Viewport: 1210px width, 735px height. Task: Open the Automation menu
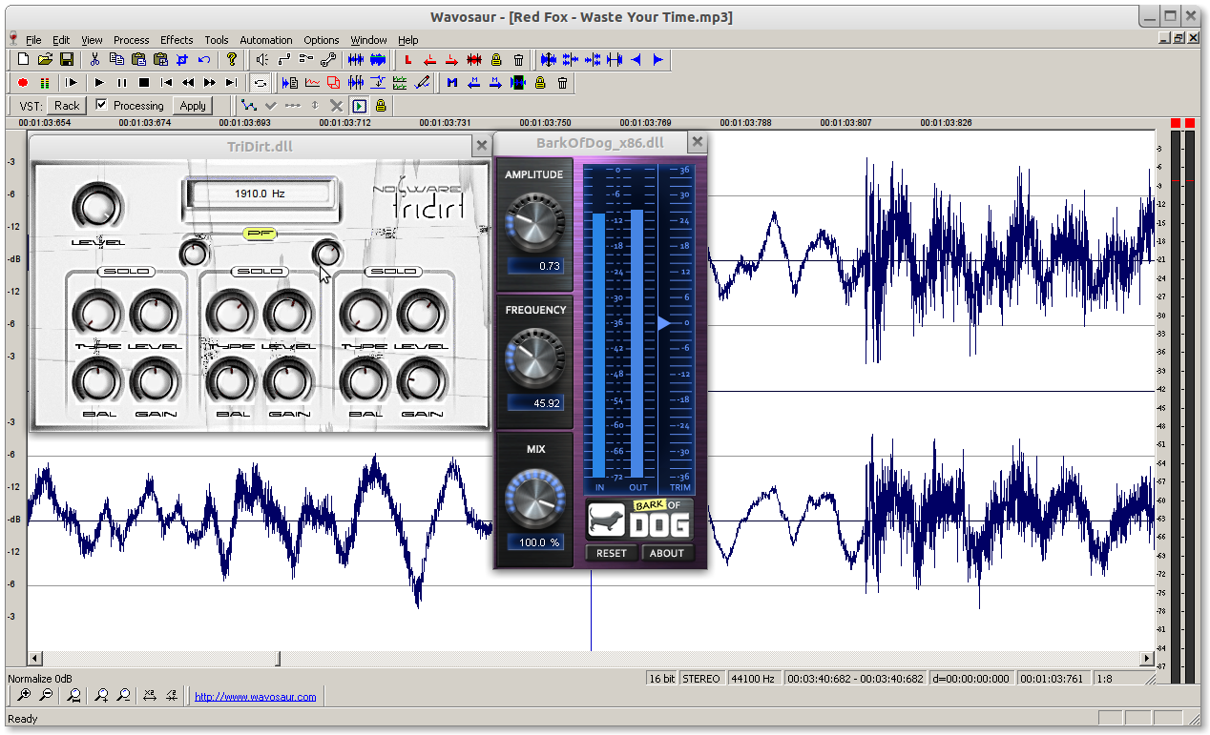[265, 40]
